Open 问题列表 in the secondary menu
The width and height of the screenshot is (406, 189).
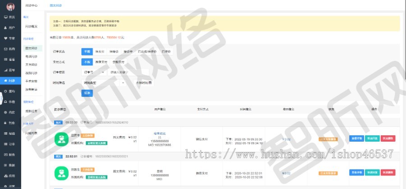tap(31, 133)
